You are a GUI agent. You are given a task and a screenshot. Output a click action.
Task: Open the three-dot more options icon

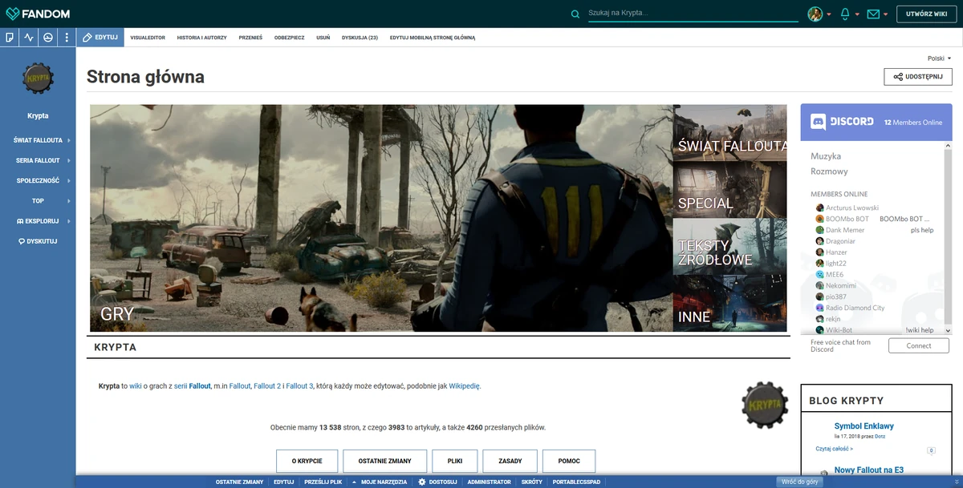pyautogui.click(x=67, y=38)
